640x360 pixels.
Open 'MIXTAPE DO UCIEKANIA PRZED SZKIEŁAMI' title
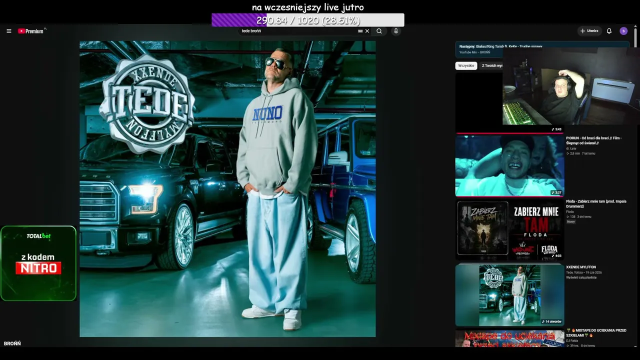coord(596,333)
